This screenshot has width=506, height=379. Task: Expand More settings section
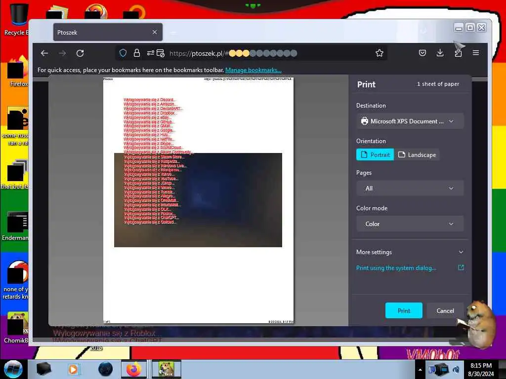(410, 252)
